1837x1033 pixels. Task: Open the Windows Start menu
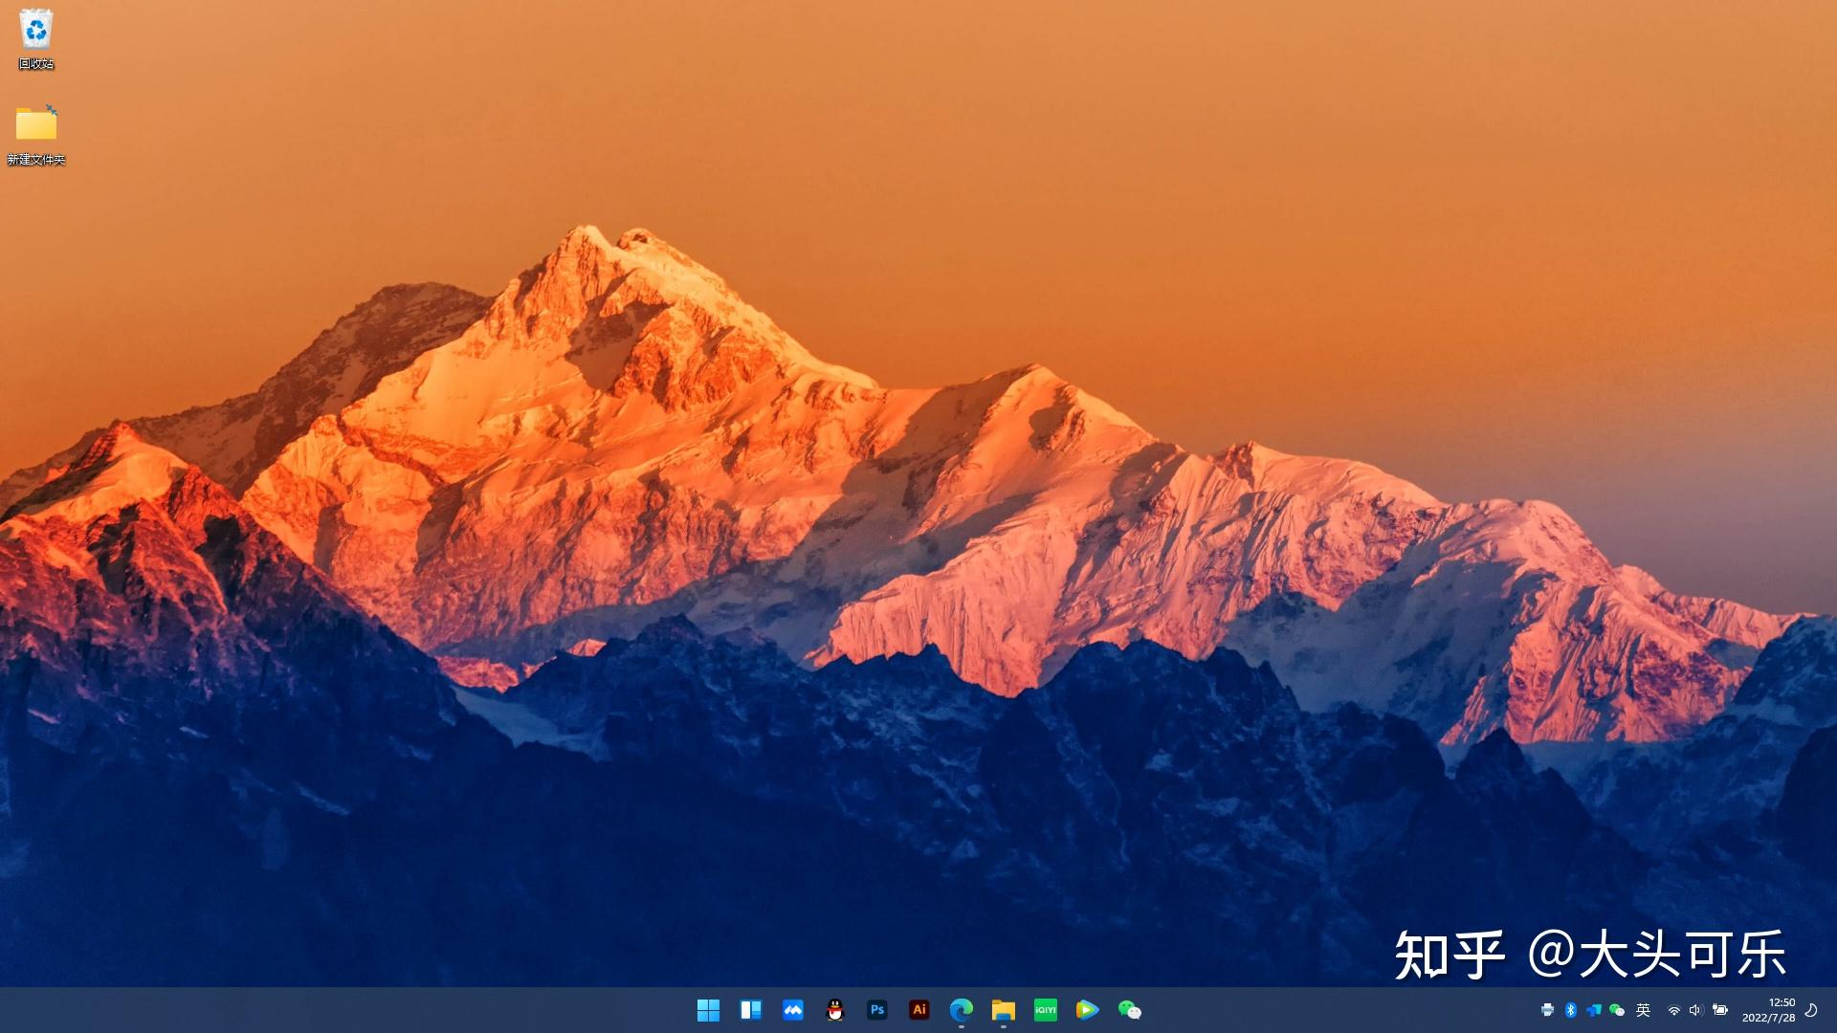tap(708, 1010)
